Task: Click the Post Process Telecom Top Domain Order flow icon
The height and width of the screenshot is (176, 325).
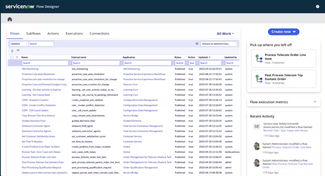Action: coord(259,79)
